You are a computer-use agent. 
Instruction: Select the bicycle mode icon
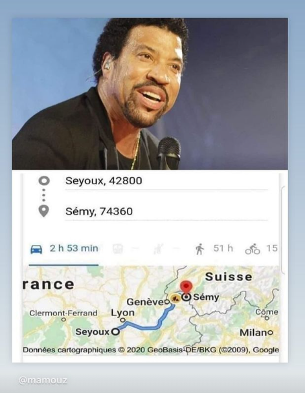pyautogui.click(x=253, y=249)
